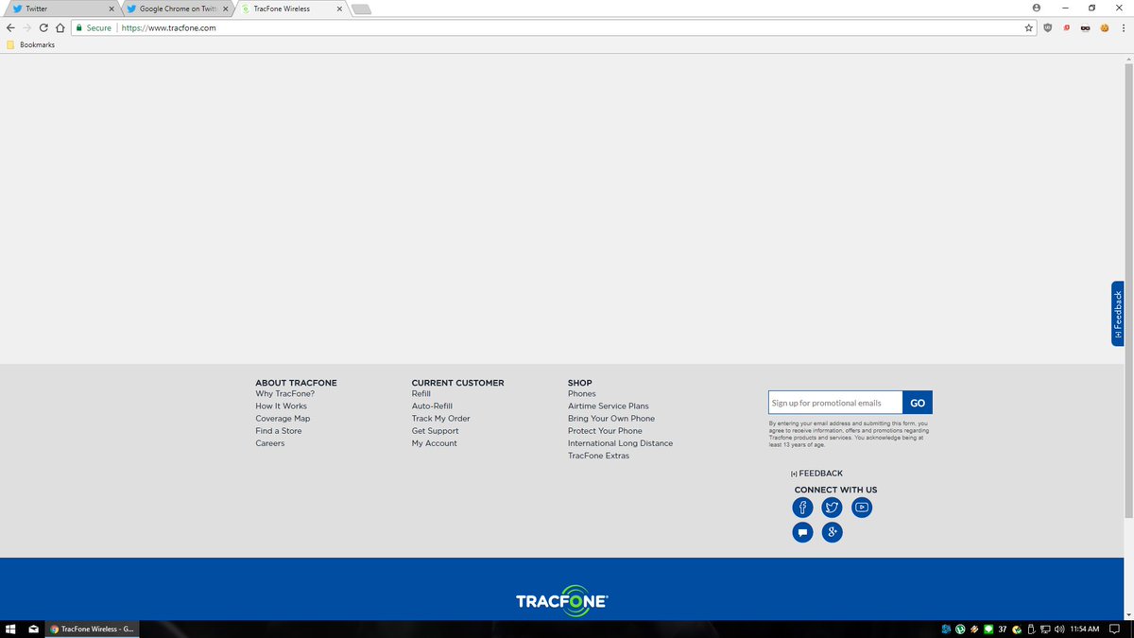Open the Windows Start menu
This screenshot has height=638, width=1134.
coord(11,629)
